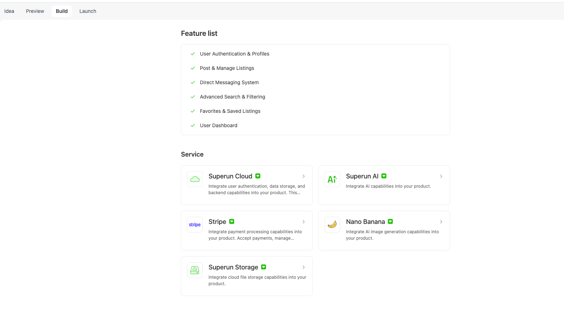Select the Advanced Search & Filtering feature

coord(232,97)
